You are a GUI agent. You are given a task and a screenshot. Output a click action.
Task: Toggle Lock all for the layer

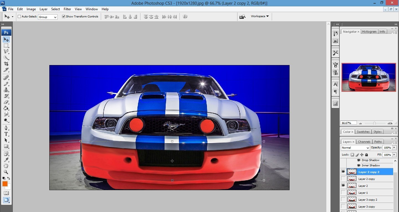(x=367, y=155)
